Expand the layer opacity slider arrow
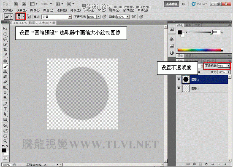The height and width of the screenshot is (167, 233). click(x=228, y=66)
